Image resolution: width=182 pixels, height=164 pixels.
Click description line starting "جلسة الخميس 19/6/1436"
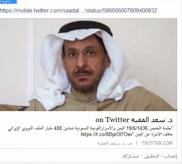click(x=90, y=128)
